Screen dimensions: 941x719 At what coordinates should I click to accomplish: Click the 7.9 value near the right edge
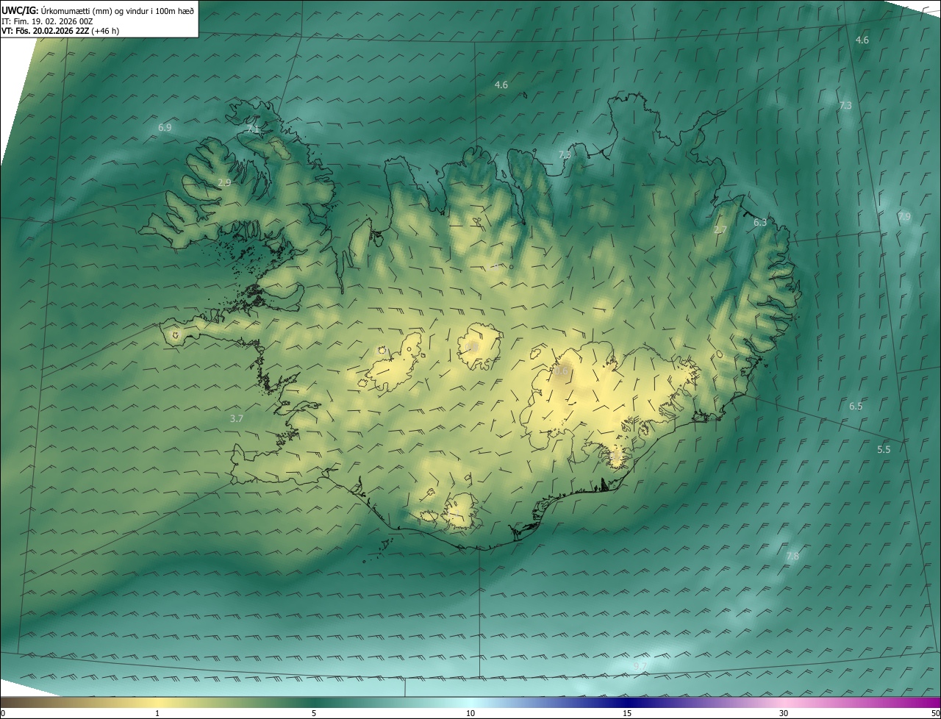(x=904, y=217)
